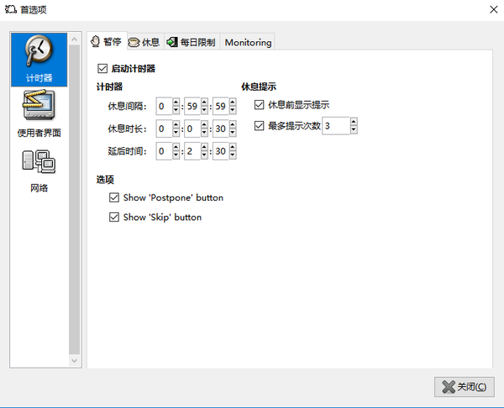Click the 休息时长 hours field

(x=165, y=128)
